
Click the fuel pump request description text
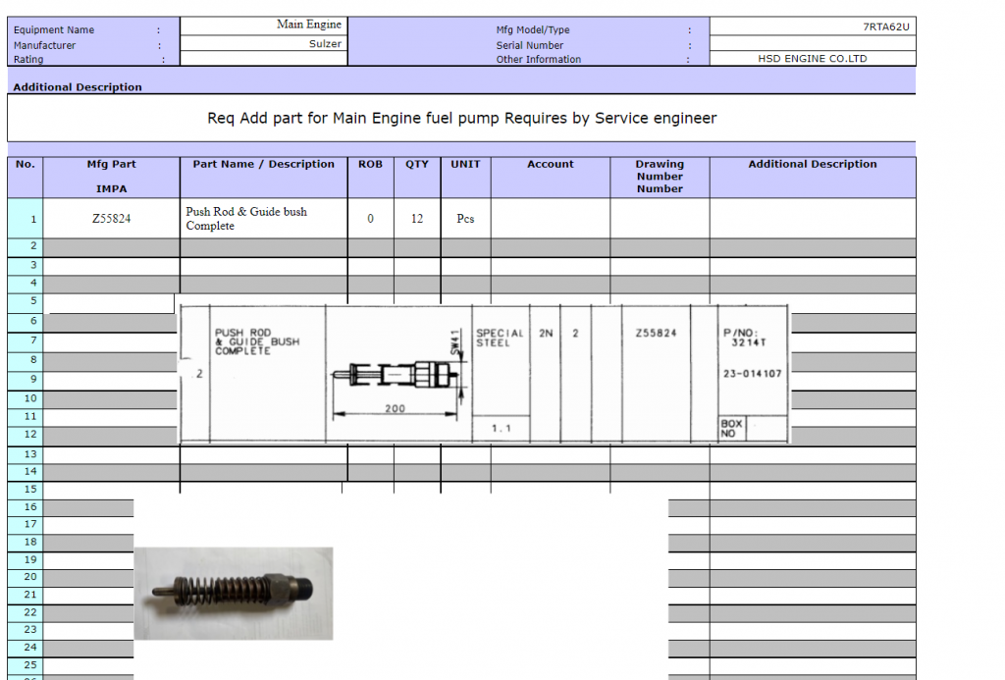point(461,119)
